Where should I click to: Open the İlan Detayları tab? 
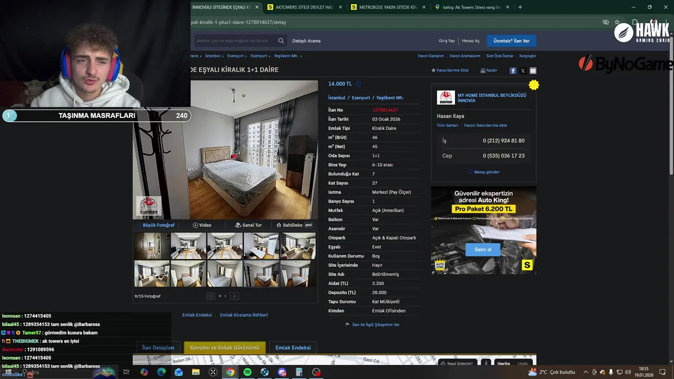pos(158,347)
